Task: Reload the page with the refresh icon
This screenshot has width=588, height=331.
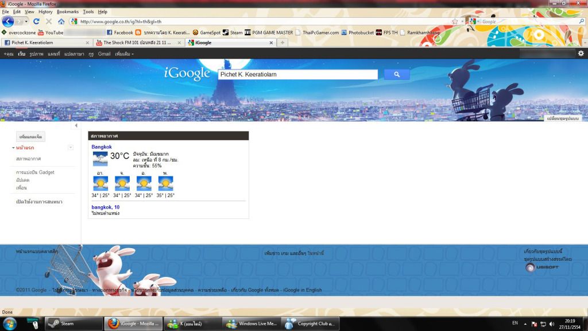Action: click(36, 21)
